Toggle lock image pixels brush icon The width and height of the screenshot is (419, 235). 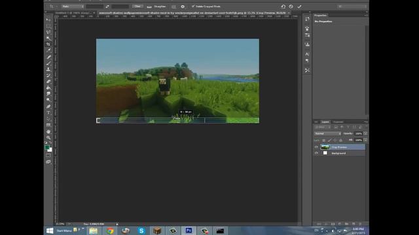[329, 140]
